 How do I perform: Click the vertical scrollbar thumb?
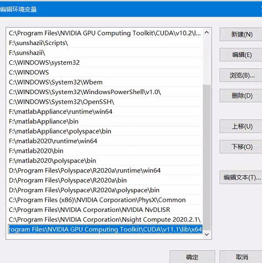point(207,158)
